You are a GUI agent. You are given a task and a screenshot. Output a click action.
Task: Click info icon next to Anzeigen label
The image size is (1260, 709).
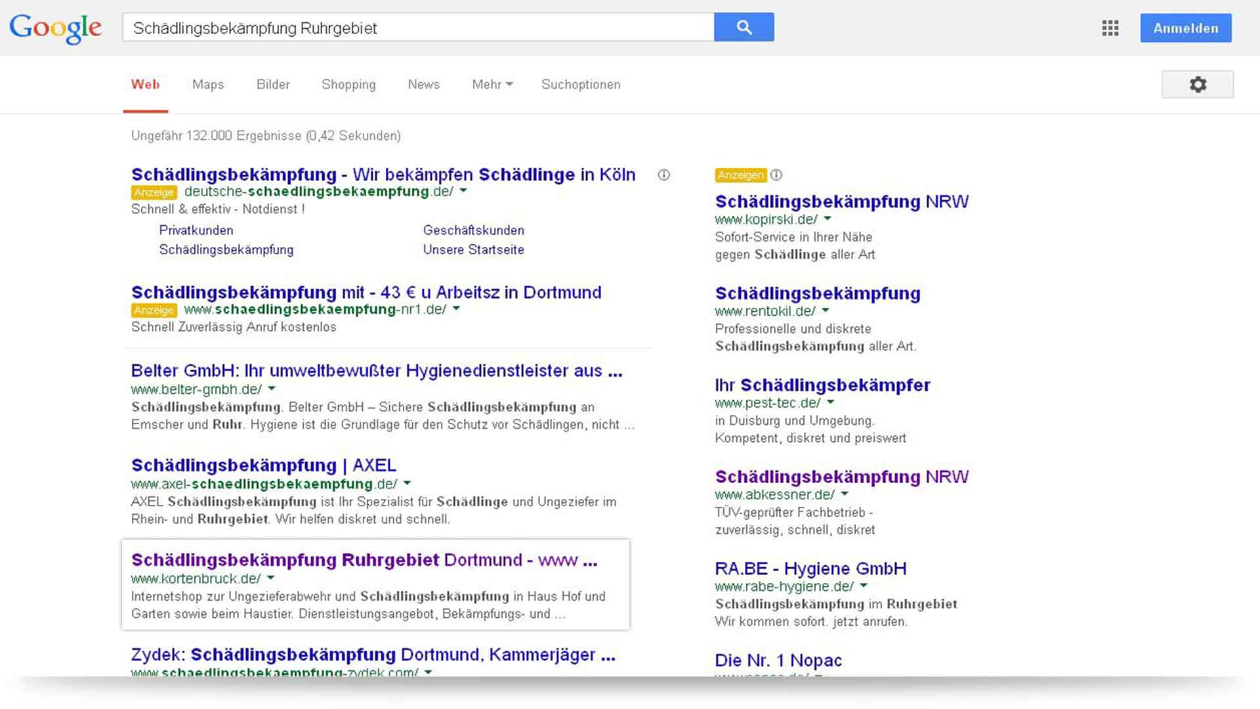776,175
